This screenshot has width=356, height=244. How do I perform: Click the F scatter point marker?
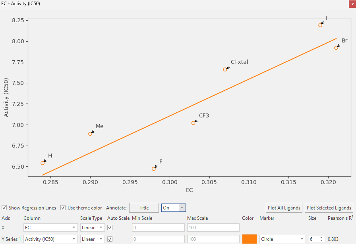(x=153, y=169)
